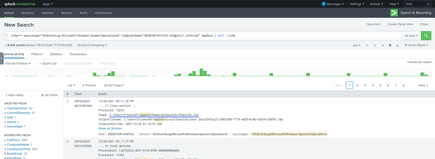Open the Save As dropdown

coord(374,24)
